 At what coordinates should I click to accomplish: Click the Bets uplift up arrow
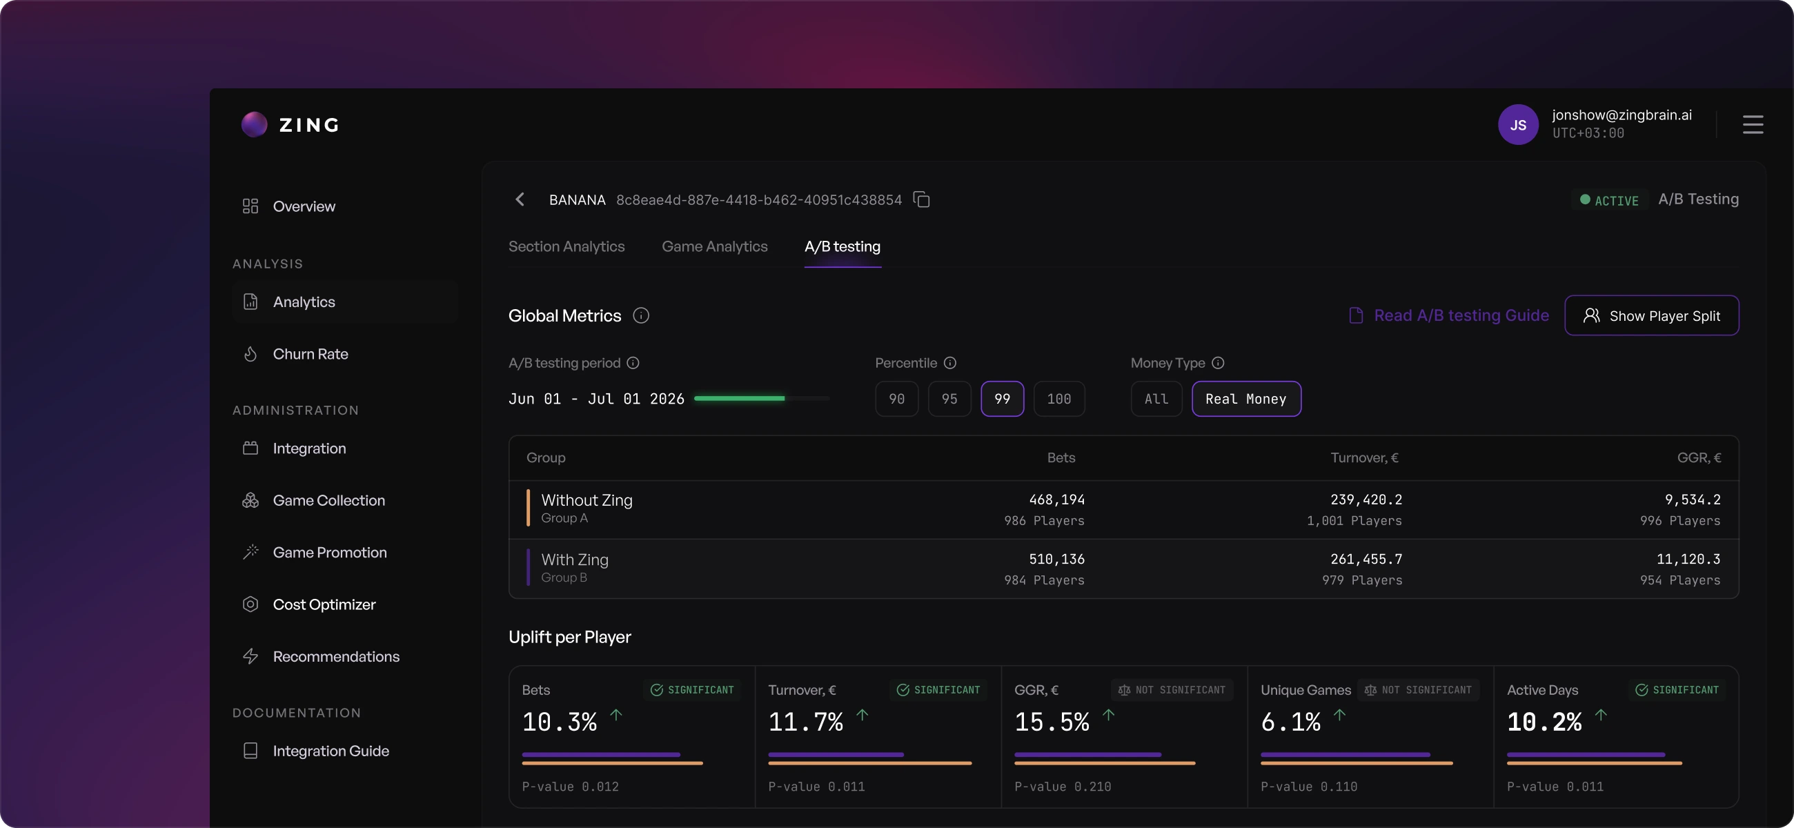point(615,714)
